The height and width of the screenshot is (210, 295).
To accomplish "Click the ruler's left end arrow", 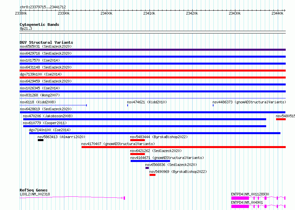I will tap(21, 10).
